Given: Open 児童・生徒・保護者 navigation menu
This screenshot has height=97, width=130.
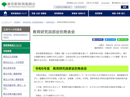Looking at the screenshot, I should 39,13.
